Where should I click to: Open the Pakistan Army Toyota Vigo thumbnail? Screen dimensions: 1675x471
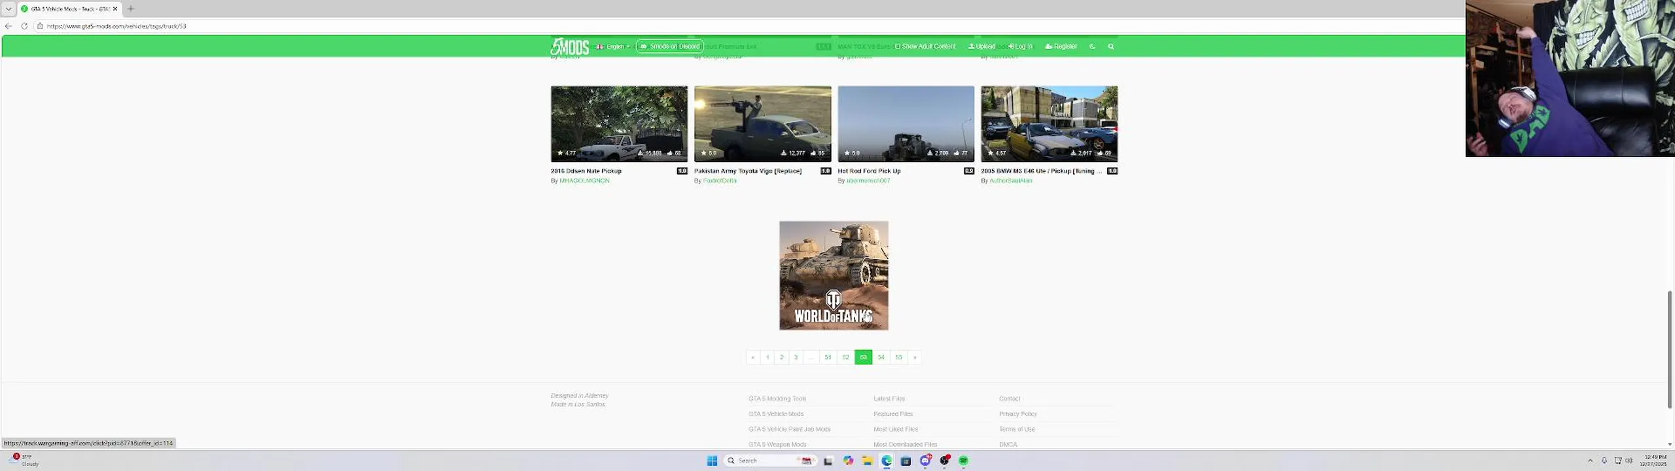(763, 124)
